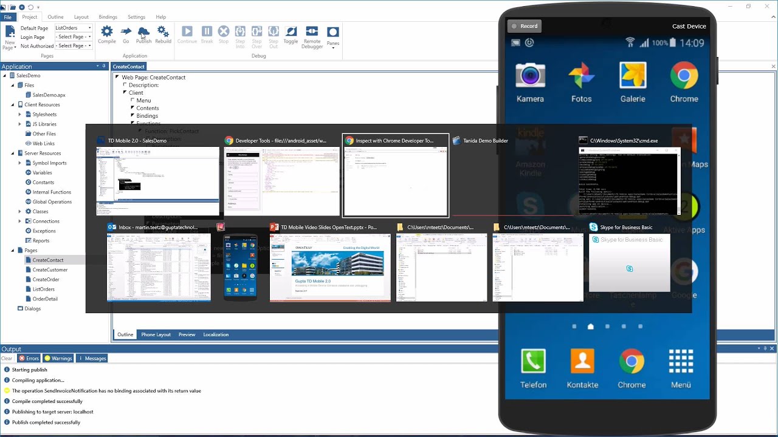Open the Help ribbon tab

160,17
